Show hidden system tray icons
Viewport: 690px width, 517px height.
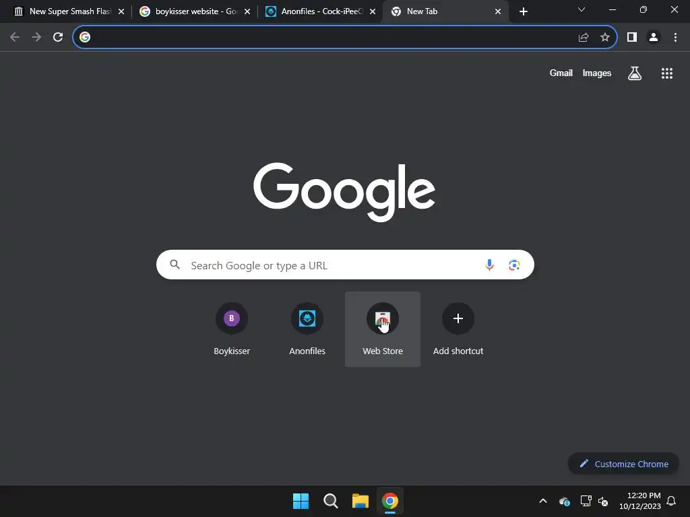[x=543, y=501]
